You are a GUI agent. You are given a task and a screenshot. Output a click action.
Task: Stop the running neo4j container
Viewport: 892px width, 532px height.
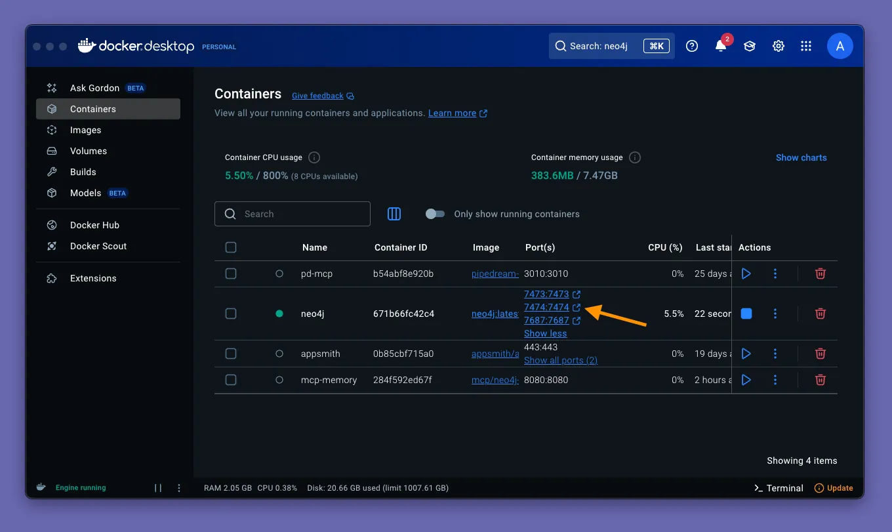[x=746, y=314]
